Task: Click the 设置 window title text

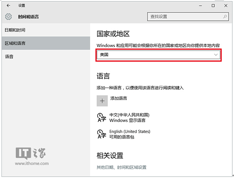Action: point(22,6)
